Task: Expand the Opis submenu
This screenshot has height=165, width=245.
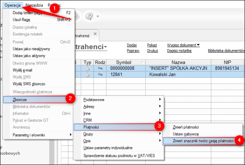Action: coord(119,141)
